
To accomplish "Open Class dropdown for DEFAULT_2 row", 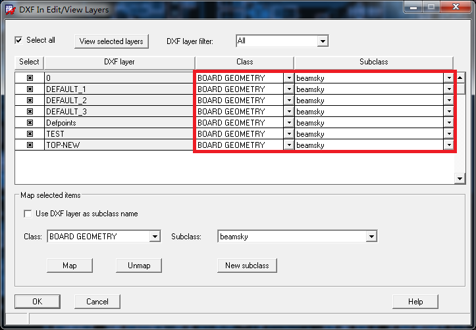I will pyautogui.click(x=289, y=101).
